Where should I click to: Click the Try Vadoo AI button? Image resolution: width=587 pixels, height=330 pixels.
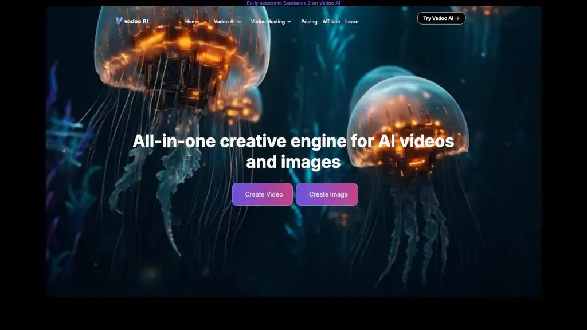click(441, 18)
